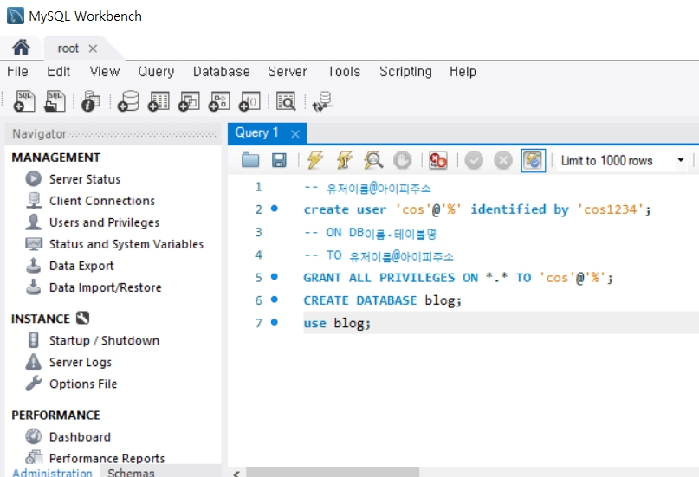
Task: Create a new view icon
Action: (x=189, y=101)
